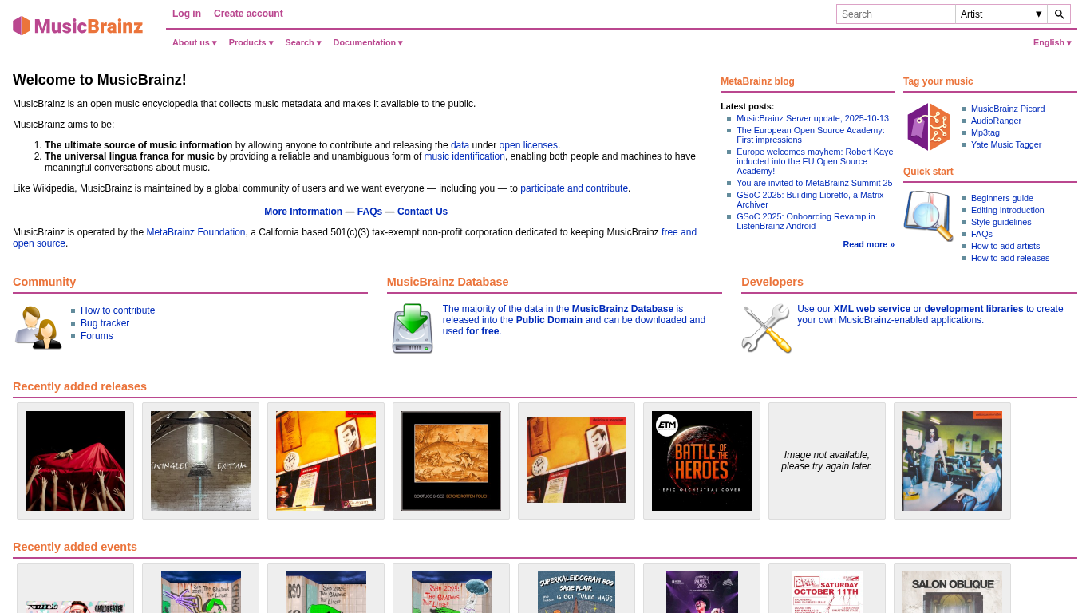Click the Contact Us link
Image resolution: width=1090 pixels, height=613 pixels.
coord(422,212)
